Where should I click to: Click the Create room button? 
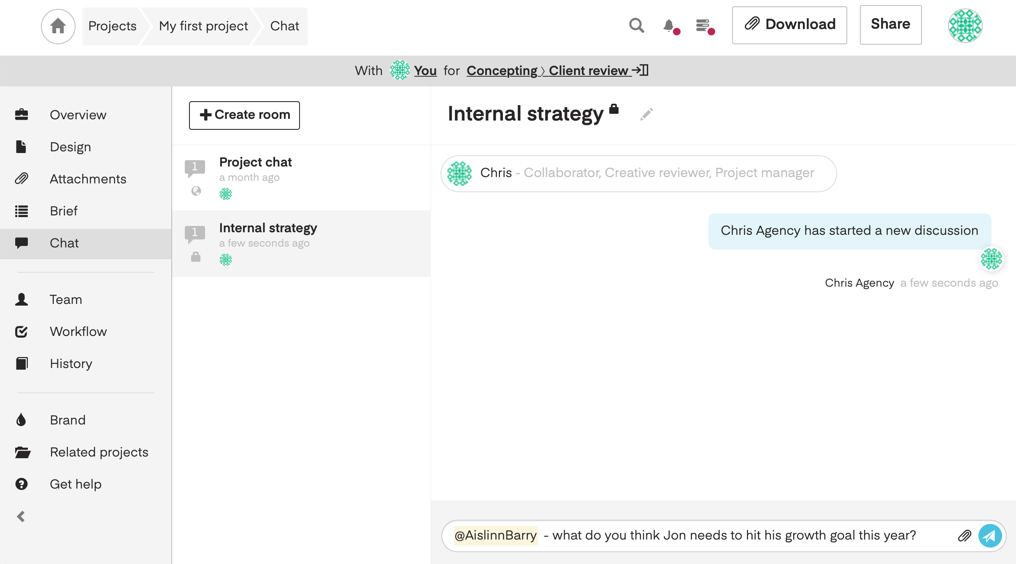click(x=244, y=115)
